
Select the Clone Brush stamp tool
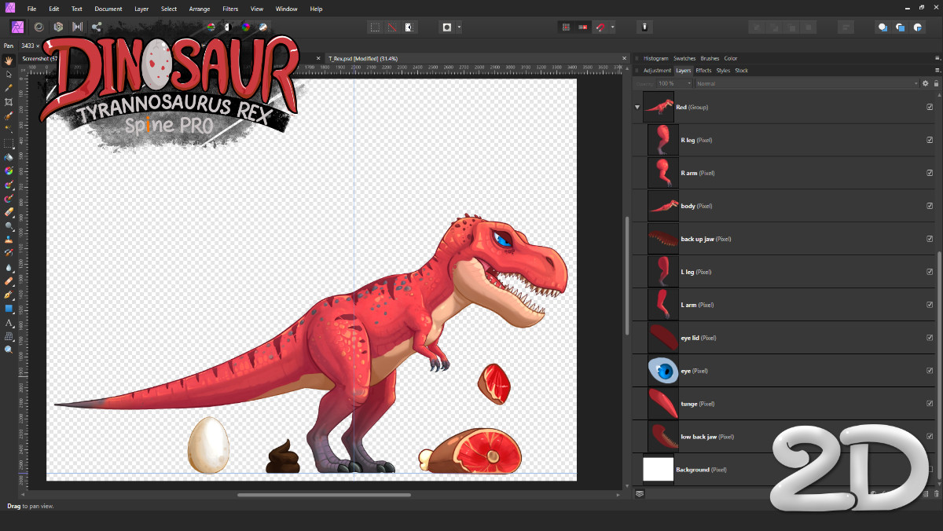[9, 240]
